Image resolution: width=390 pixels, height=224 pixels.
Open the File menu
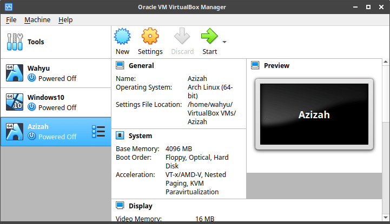point(11,19)
